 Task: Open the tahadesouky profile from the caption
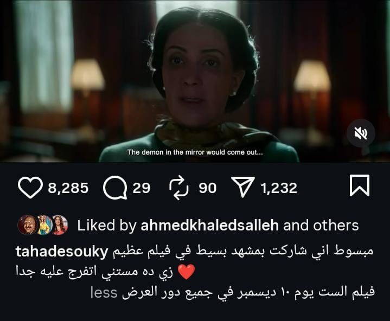point(62,252)
